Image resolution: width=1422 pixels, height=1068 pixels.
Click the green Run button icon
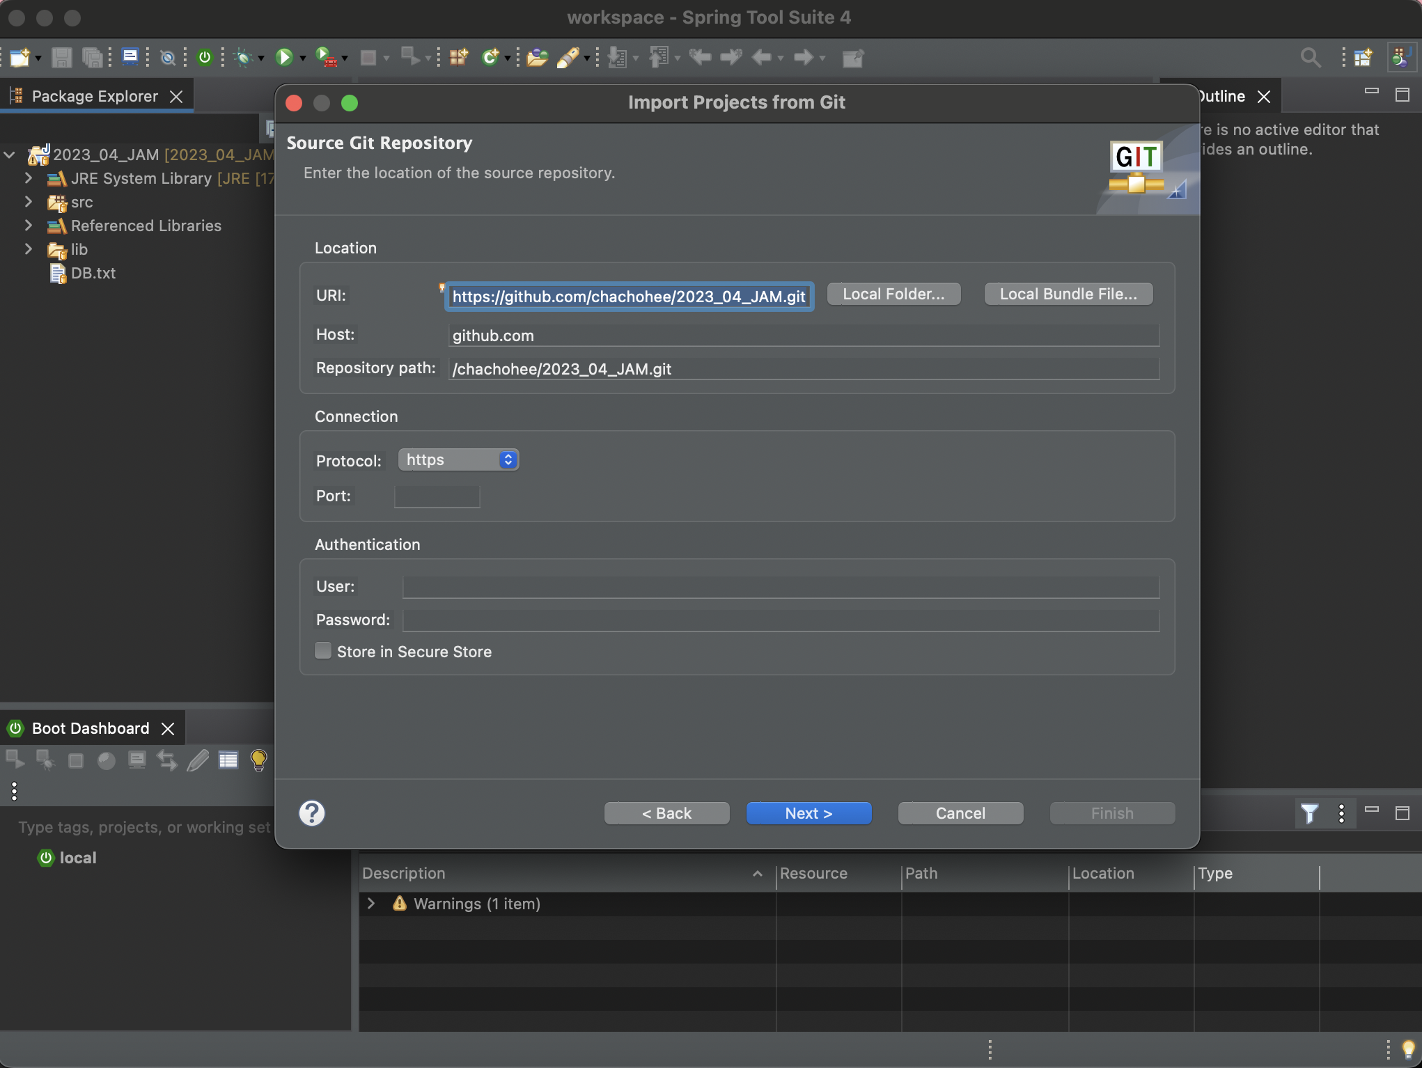click(x=283, y=57)
